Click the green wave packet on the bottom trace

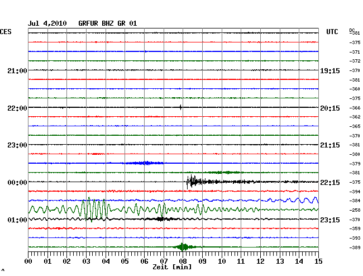tap(184, 247)
